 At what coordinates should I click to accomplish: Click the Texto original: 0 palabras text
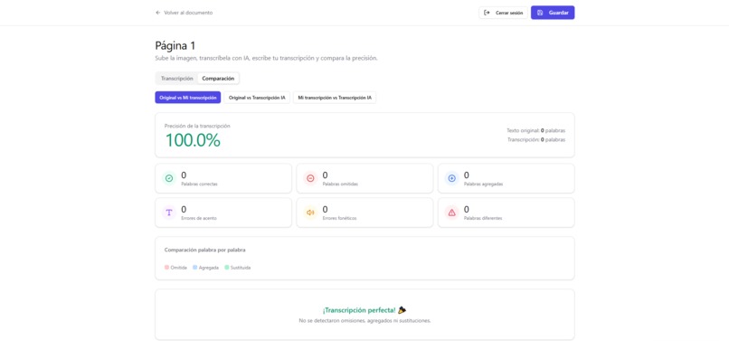click(x=536, y=131)
